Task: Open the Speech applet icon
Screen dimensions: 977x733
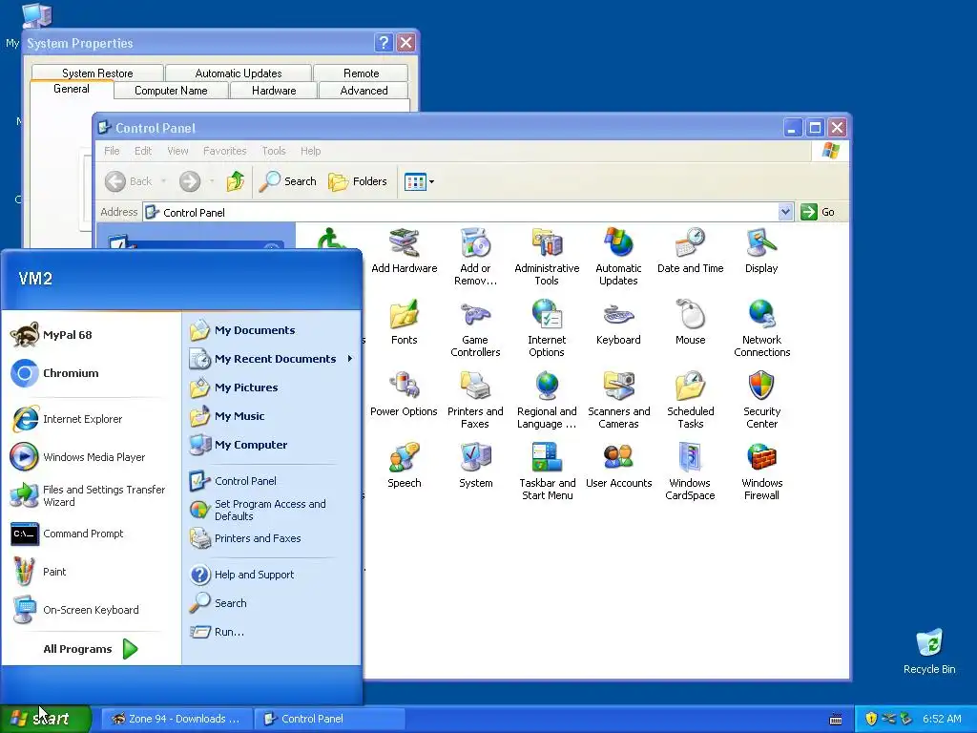Action: pos(405,466)
